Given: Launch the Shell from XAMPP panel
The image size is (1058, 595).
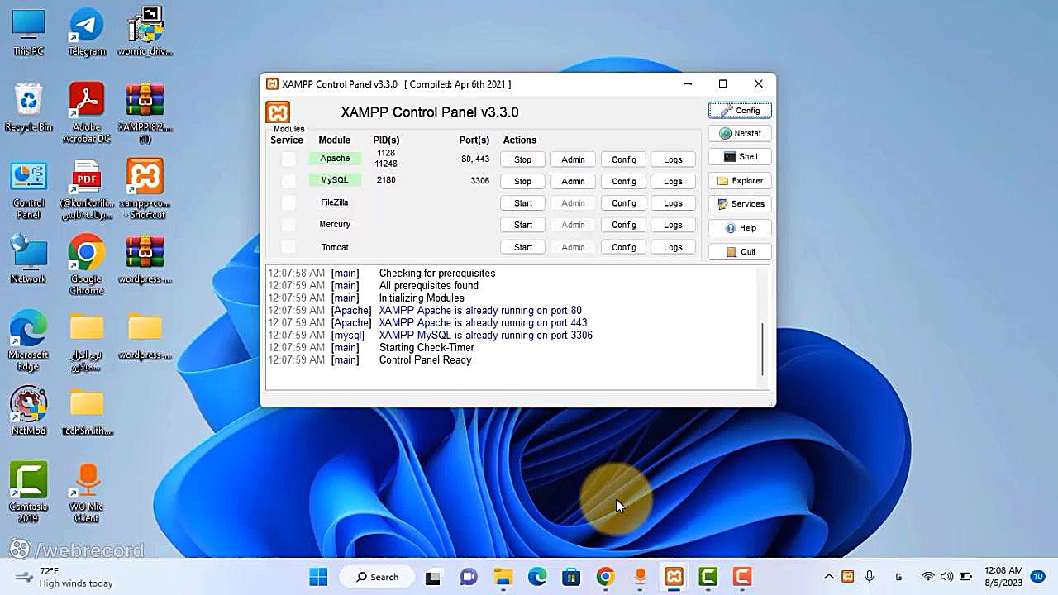Looking at the screenshot, I should pyautogui.click(x=740, y=156).
